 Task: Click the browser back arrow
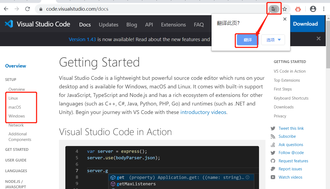6,9
